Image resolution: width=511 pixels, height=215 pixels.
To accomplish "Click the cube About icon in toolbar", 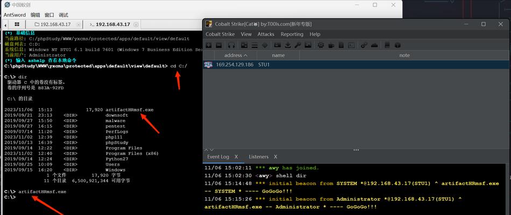I will click(x=398, y=45).
